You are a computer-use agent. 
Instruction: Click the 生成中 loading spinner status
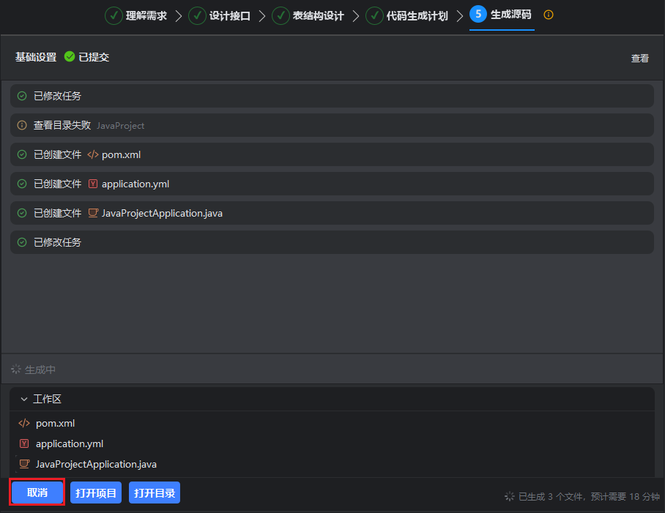(16, 370)
